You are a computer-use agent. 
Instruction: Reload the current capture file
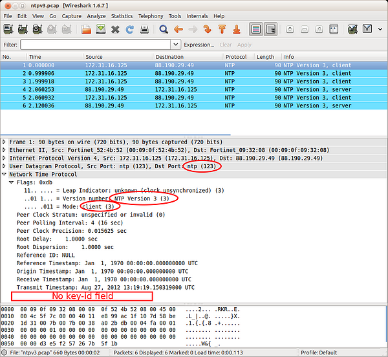tap(130, 30)
